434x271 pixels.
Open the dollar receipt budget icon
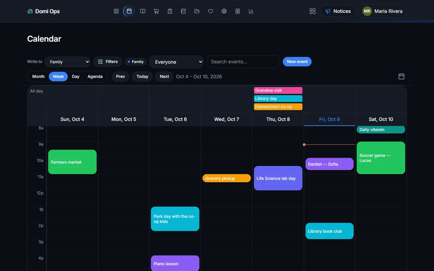point(238,11)
